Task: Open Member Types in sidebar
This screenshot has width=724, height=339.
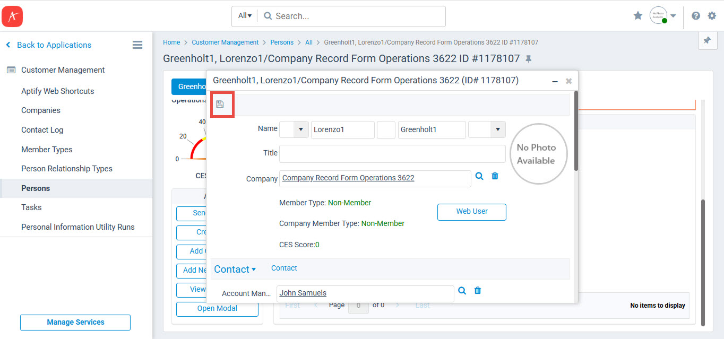Action: tap(47, 150)
